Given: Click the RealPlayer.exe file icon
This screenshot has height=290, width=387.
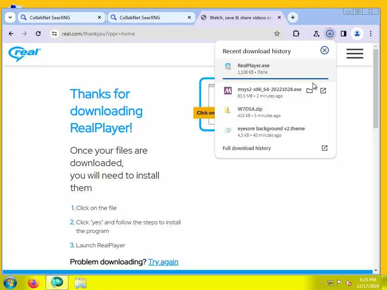Looking at the screenshot, I should point(228,67).
